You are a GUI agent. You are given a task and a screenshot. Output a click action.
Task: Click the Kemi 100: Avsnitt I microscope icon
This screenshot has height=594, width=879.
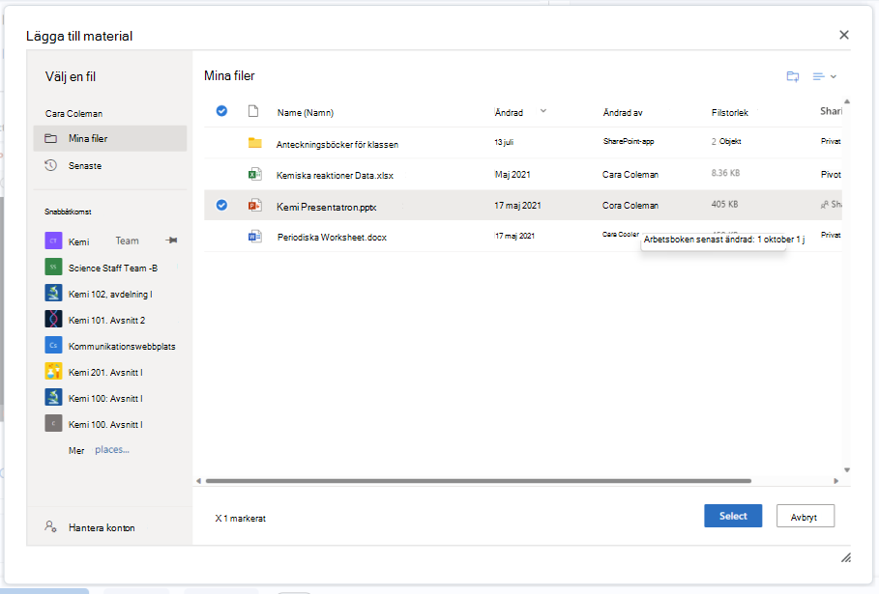(x=53, y=397)
